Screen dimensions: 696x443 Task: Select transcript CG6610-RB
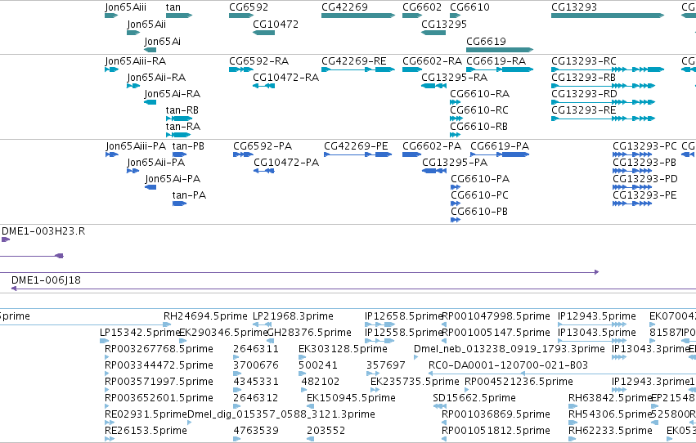click(455, 135)
